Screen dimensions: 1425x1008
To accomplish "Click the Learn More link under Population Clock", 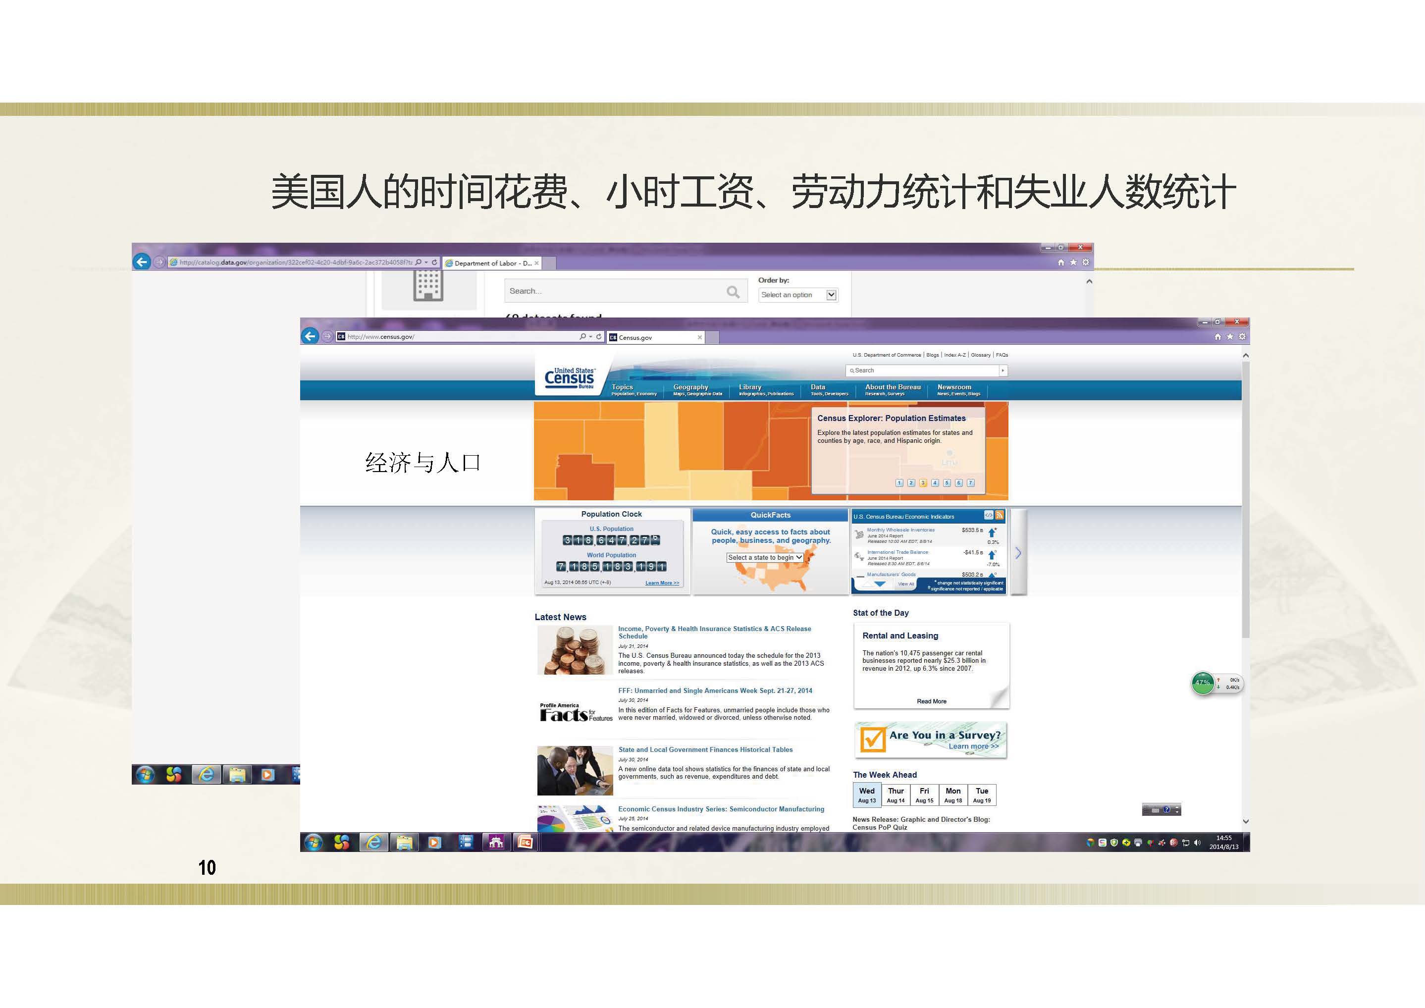I will 663,582.
